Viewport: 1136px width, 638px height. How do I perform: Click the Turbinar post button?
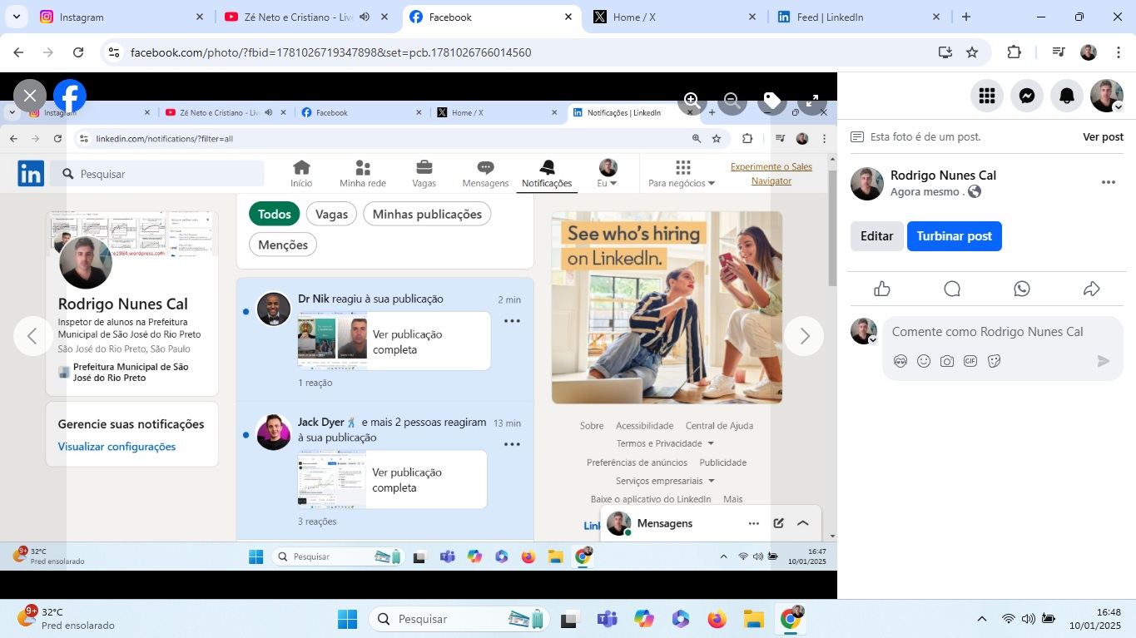[x=955, y=236]
